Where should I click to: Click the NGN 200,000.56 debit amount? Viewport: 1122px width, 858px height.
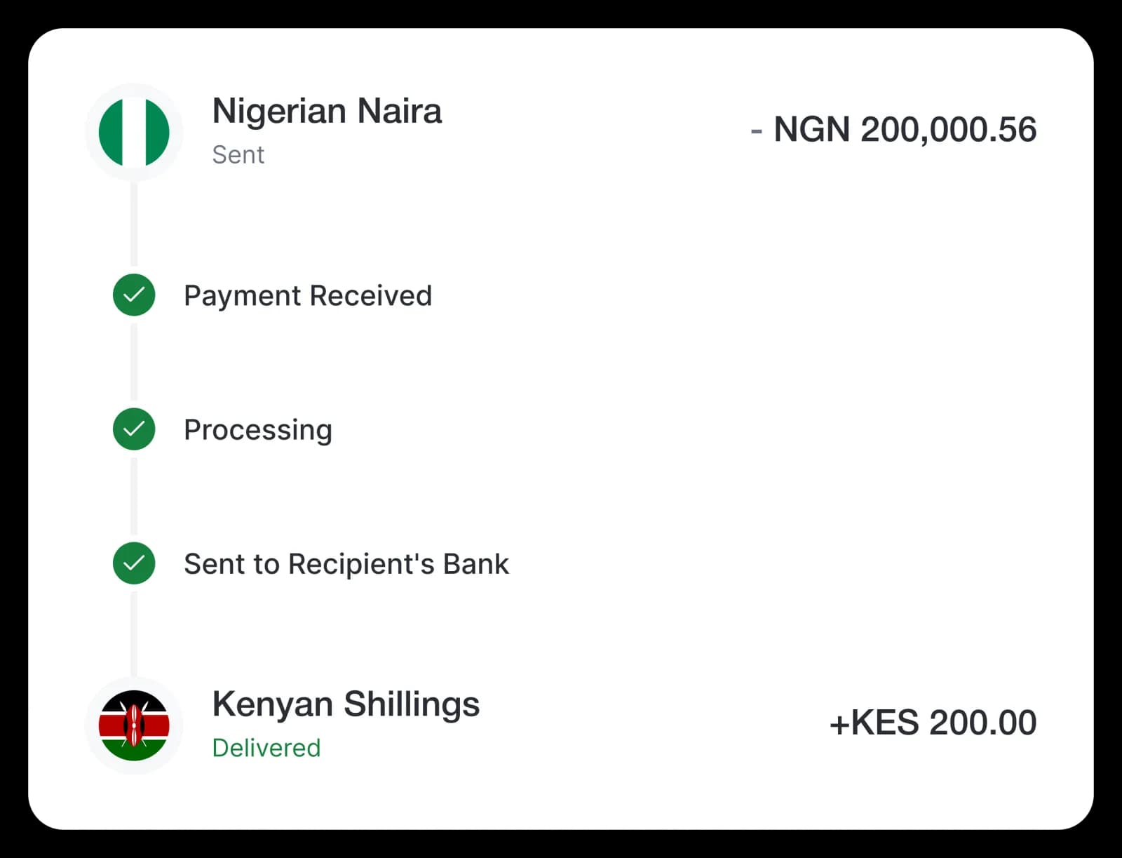tap(905, 130)
